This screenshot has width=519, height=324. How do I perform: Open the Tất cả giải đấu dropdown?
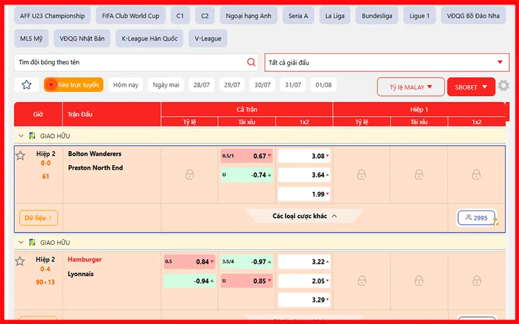click(386, 62)
